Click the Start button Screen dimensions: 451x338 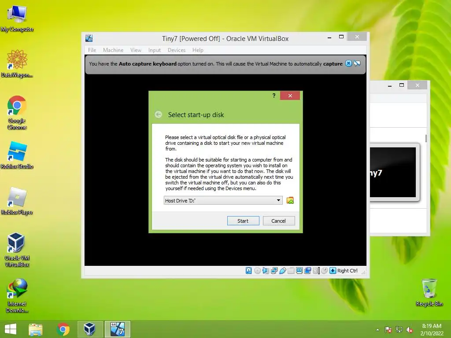(x=243, y=221)
